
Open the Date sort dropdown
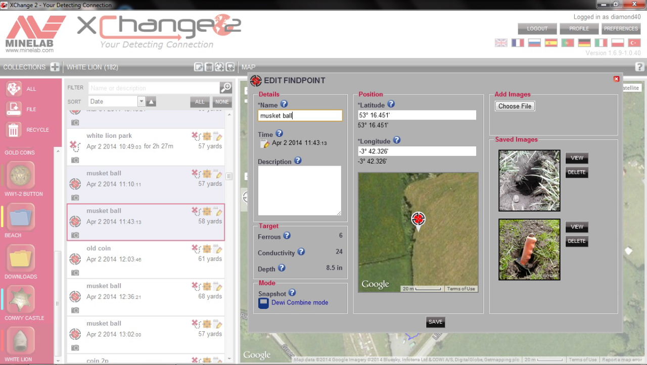click(142, 101)
